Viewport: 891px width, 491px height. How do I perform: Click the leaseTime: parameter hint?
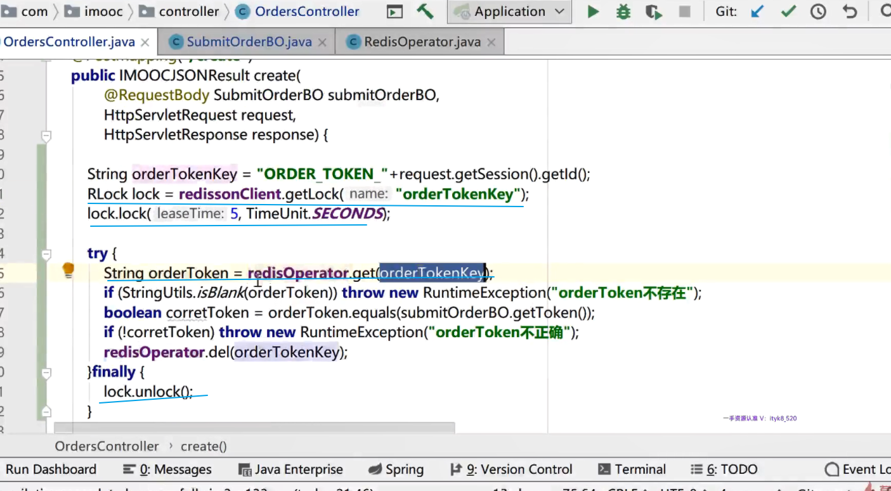pyautogui.click(x=191, y=214)
